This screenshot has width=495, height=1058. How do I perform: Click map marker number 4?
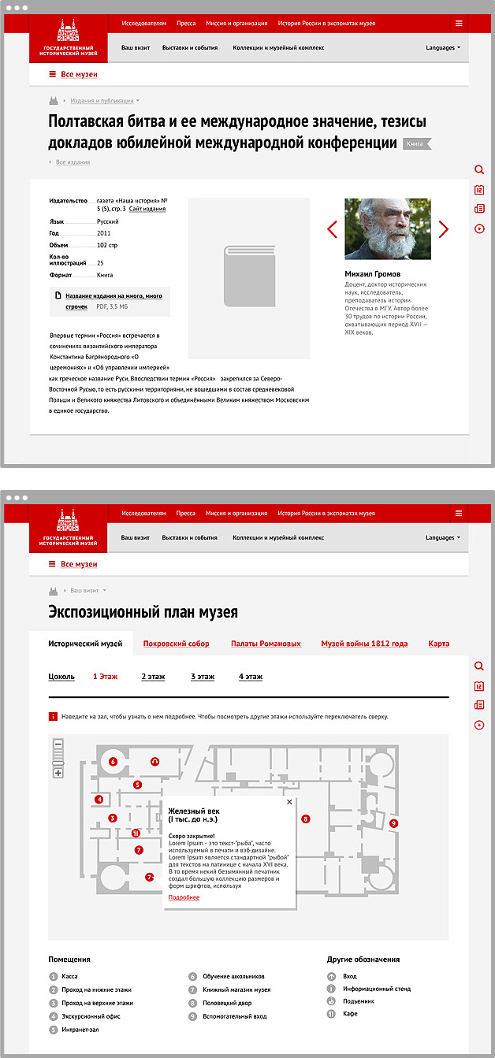pyautogui.click(x=99, y=799)
